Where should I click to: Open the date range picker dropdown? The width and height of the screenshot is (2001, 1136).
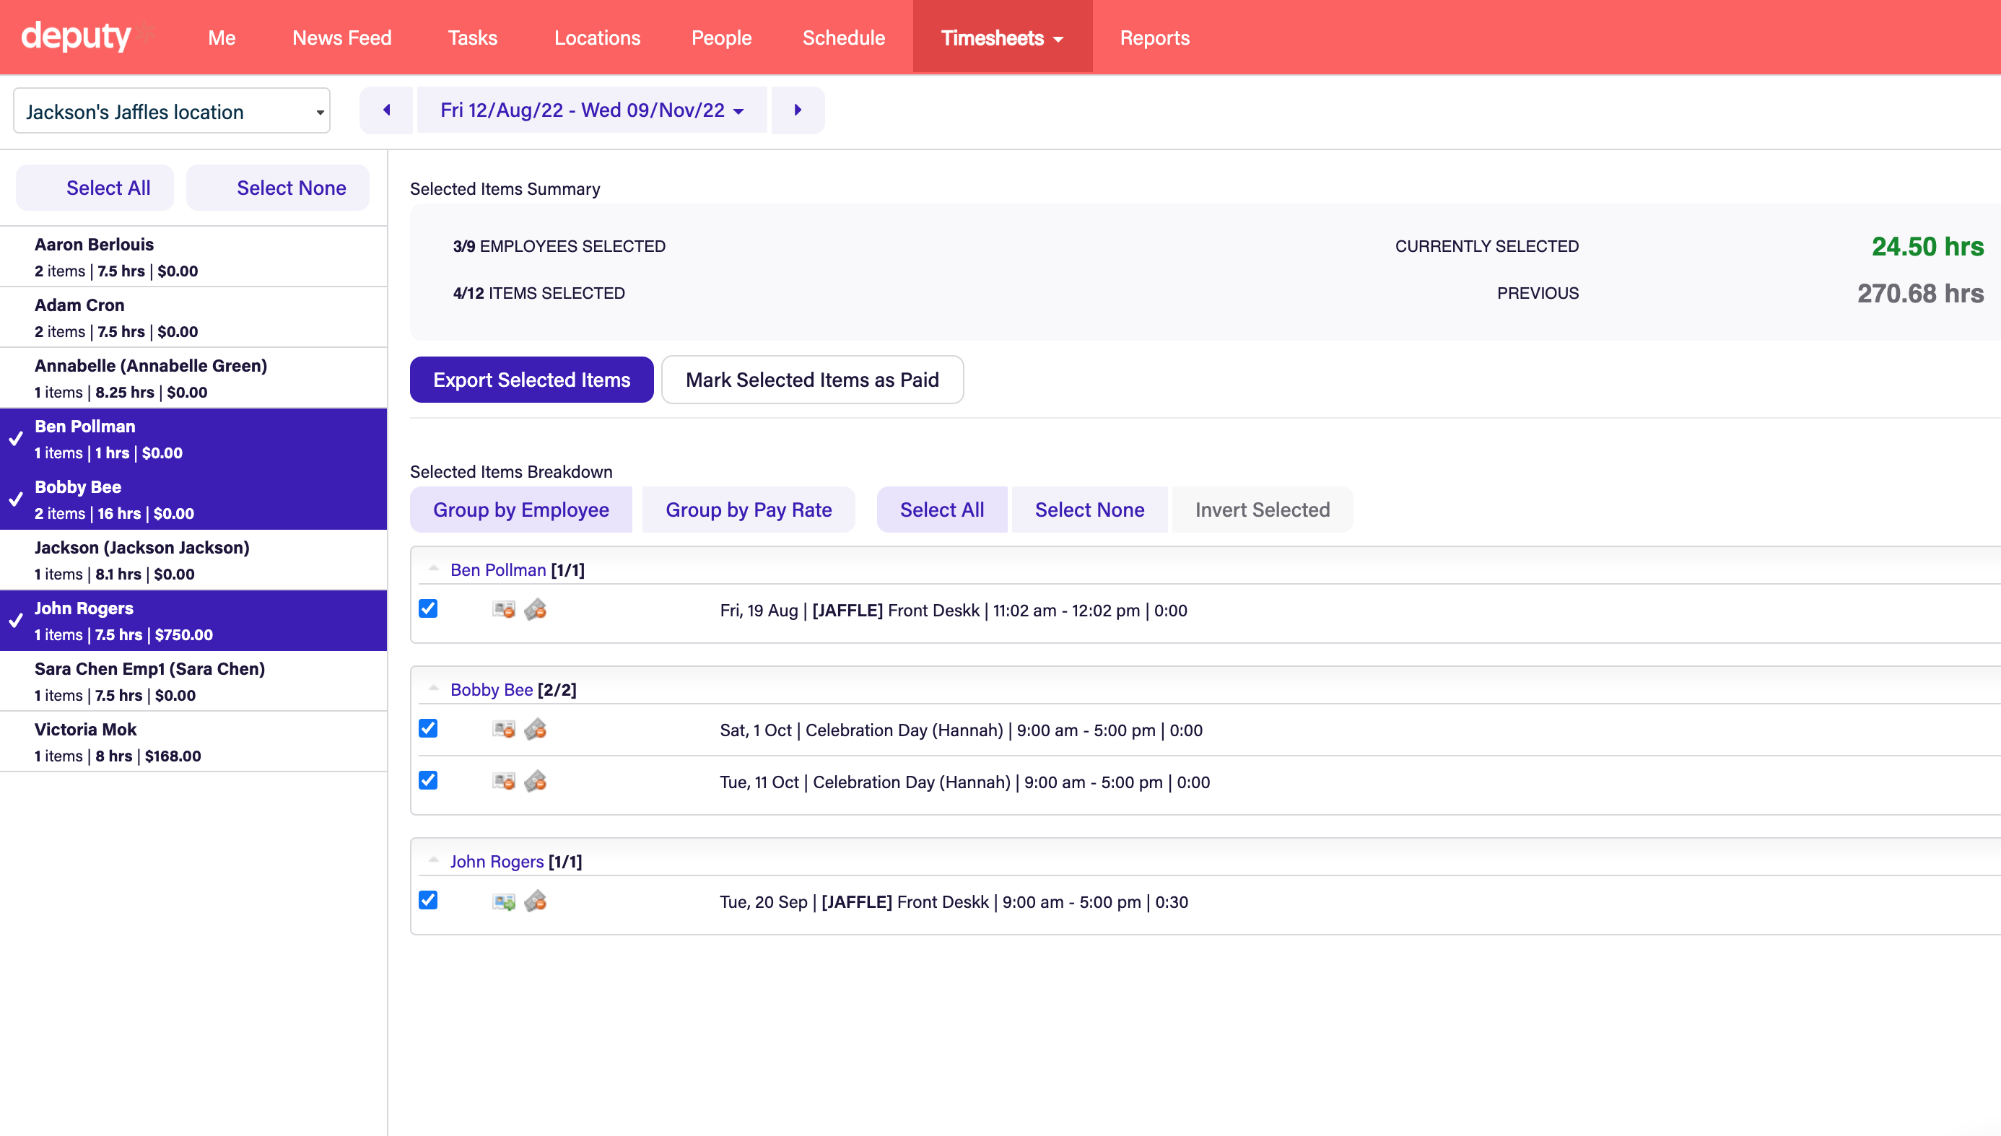[x=591, y=110]
